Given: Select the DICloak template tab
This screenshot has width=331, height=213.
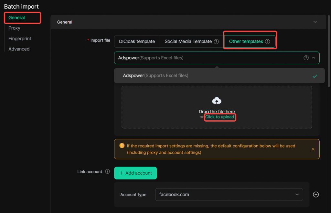Looking at the screenshot, I should point(137,42).
